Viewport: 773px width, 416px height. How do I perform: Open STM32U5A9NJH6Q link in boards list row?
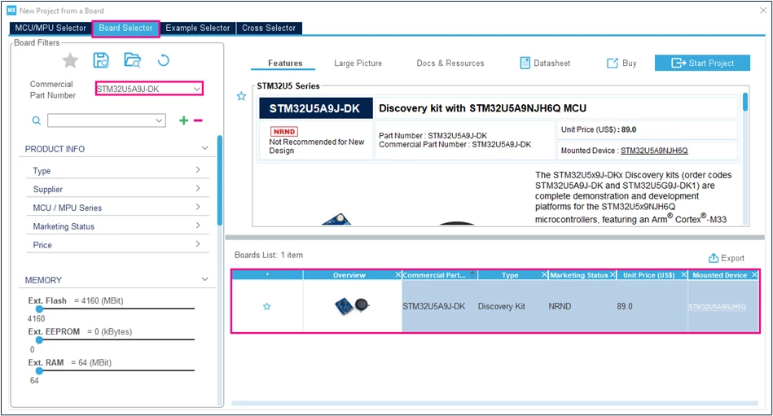pos(717,307)
